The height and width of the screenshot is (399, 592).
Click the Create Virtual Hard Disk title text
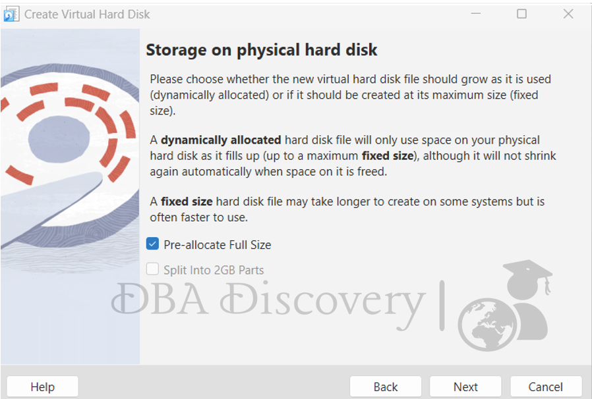(87, 14)
